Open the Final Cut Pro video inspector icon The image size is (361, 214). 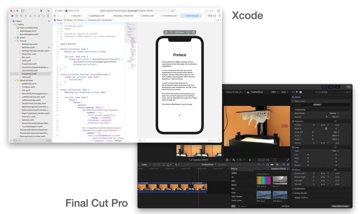click(293, 92)
